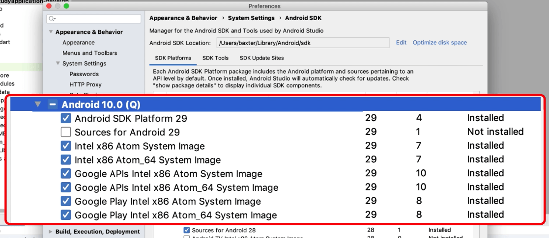Uncheck Google Play Intel x86 Atom System Image
Image resolution: width=549 pixels, height=238 pixels.
pyautogui.click(x=65, y=201)
